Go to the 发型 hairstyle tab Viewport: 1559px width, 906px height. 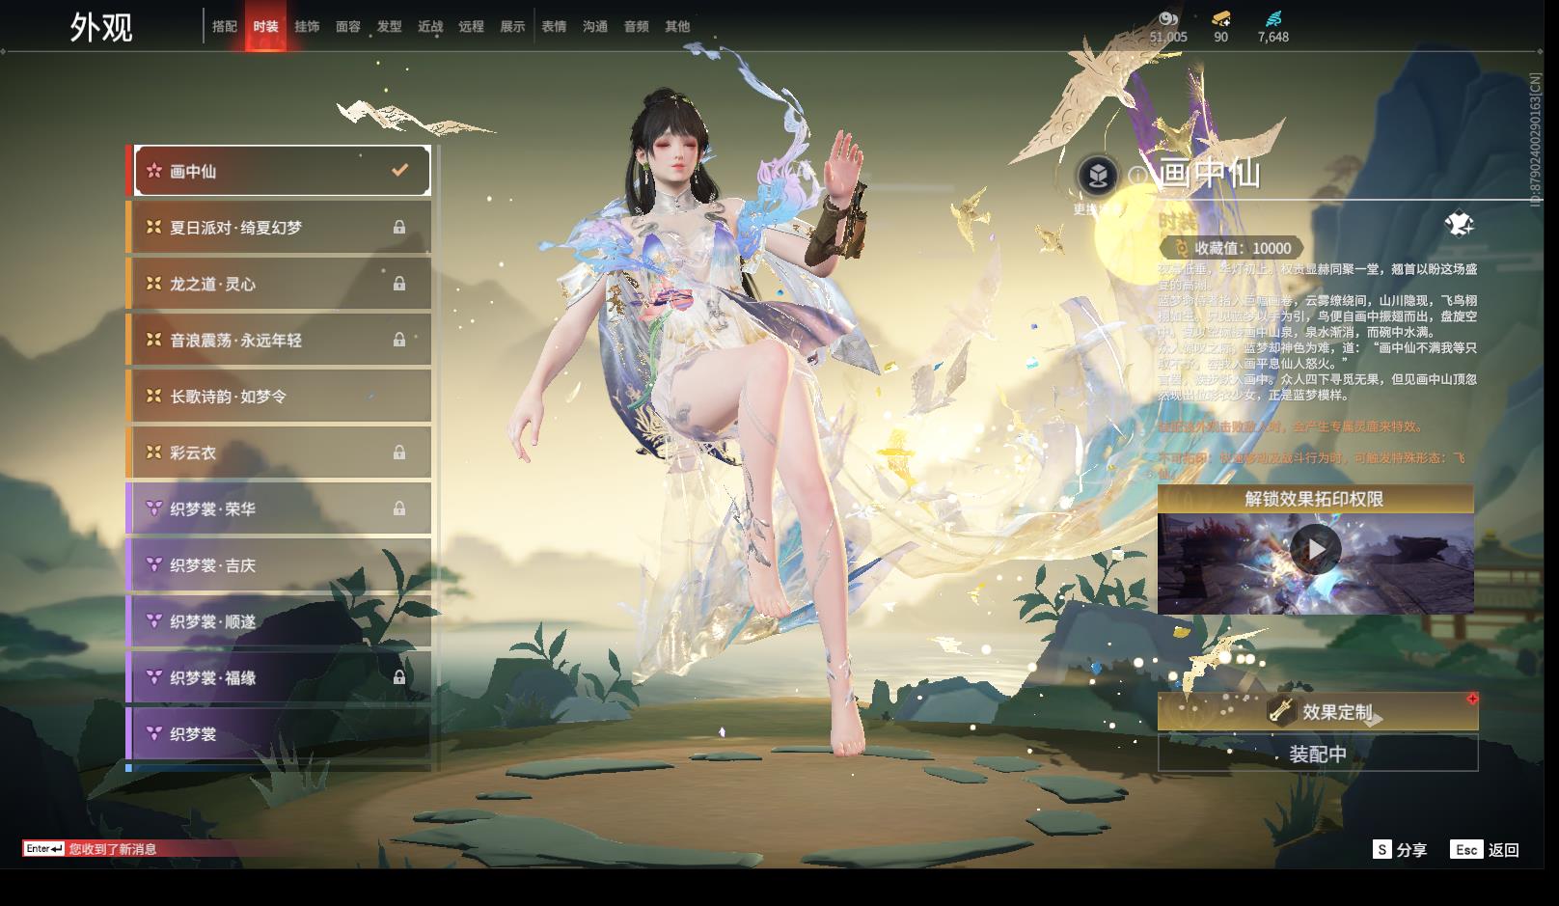coord(390,26)
